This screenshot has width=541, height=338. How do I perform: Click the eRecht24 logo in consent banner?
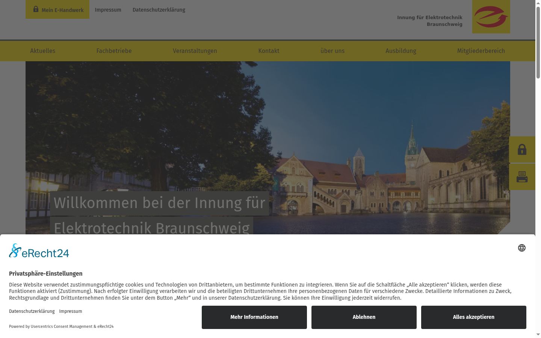39,251
